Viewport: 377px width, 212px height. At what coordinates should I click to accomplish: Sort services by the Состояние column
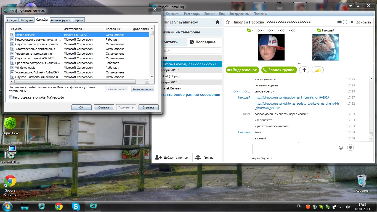pyautogui.click(x=118, y=29)
